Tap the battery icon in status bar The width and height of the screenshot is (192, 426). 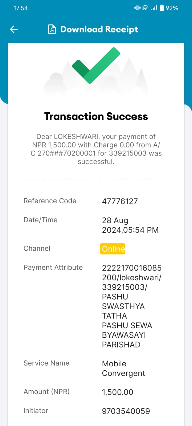coord(162,8)
